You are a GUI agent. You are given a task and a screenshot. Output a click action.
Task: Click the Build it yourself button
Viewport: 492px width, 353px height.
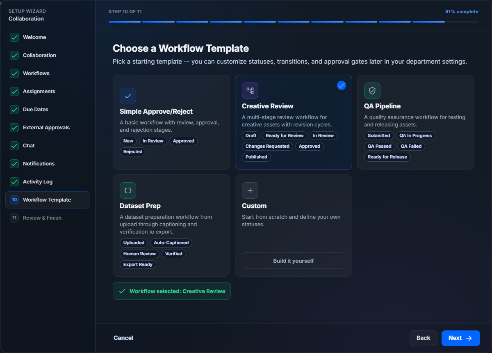294,261
